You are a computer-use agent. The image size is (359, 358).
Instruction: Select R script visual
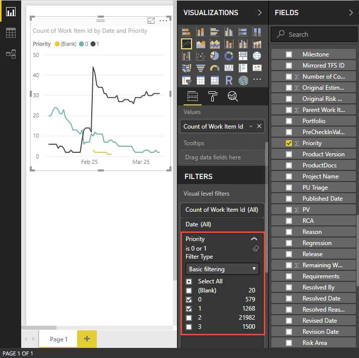pos(229,80)
